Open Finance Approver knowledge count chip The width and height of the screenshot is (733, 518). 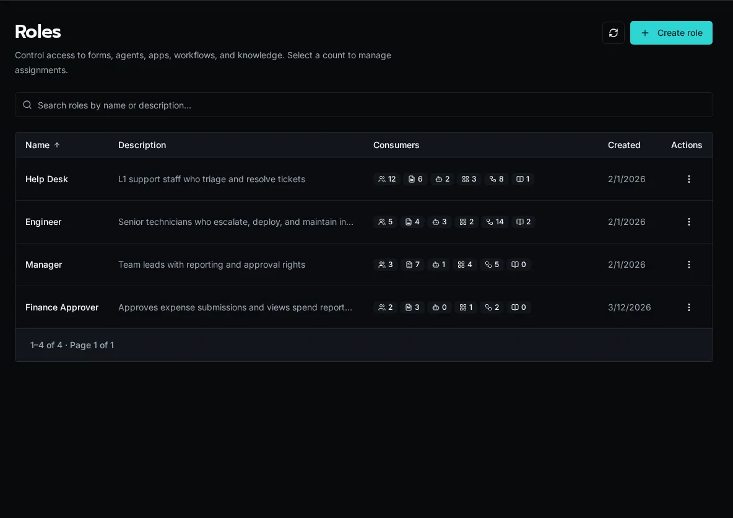518,307
